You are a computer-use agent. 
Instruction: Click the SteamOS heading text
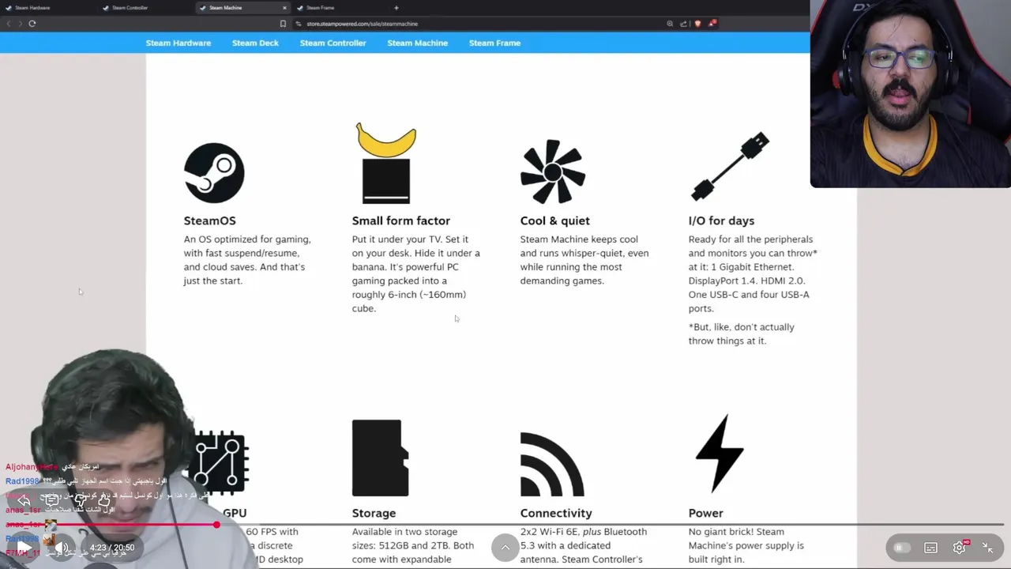[209, 220]
